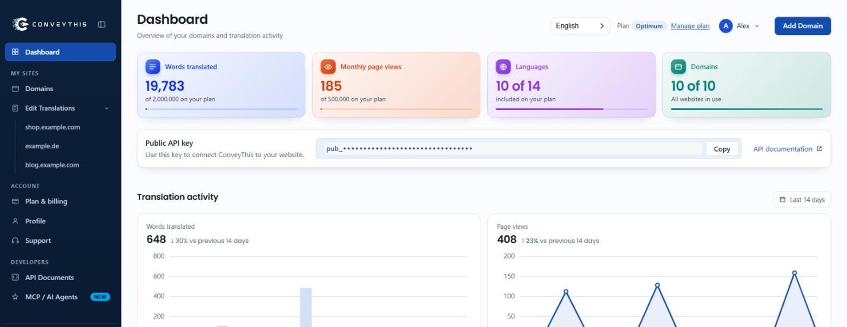Screen dimensions: 847x327
Task: Click Plan & billing card icon
Action: tap(15, 201)
